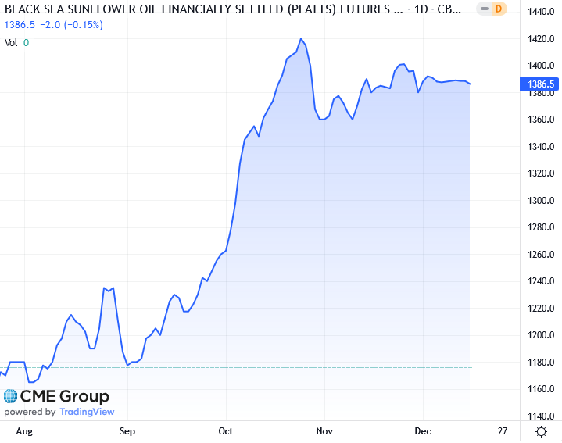Click the CME Group logo
This screenshot has width=562, height=443.
point(56,396)
